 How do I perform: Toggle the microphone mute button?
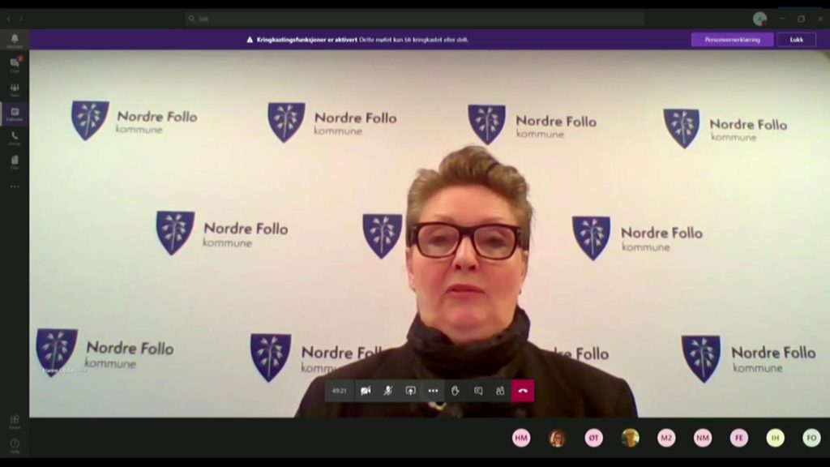(388, 391)
